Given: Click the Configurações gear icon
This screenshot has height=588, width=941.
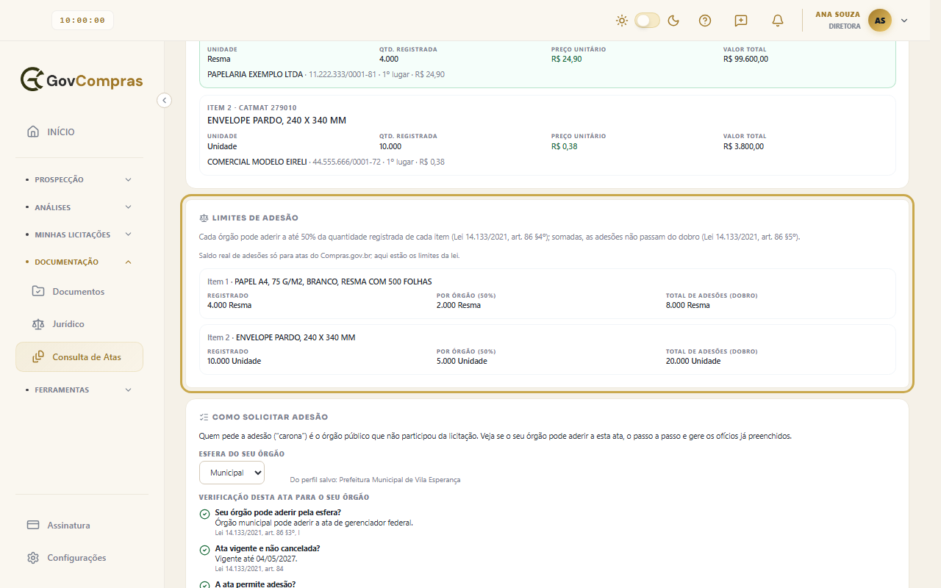Looking at the screenshot, I should (33, 558).
